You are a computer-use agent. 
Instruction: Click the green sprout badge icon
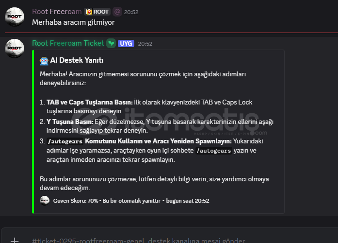tap(111, 43)
